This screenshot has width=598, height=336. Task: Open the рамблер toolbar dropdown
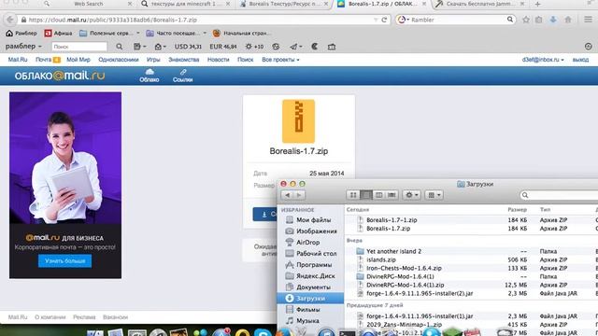pos(23,46)
